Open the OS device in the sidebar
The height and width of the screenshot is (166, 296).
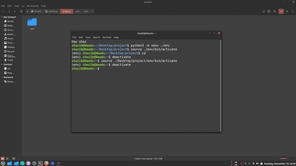click(x=7, y=69)
